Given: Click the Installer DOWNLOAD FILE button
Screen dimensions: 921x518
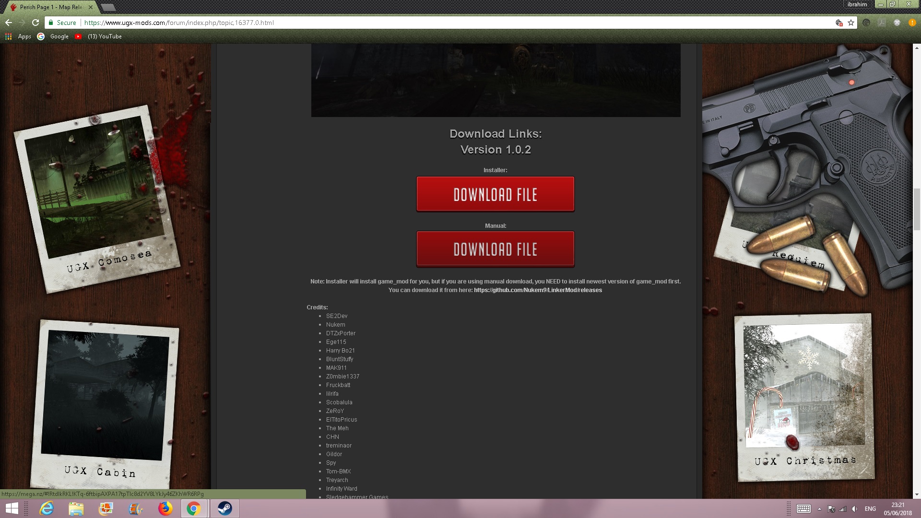Looking at the screenshot, I should point(495,194).
